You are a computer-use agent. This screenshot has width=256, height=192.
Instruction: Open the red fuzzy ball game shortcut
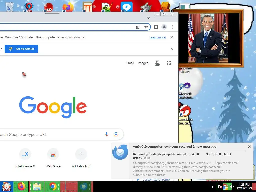(x=48, y=7)
